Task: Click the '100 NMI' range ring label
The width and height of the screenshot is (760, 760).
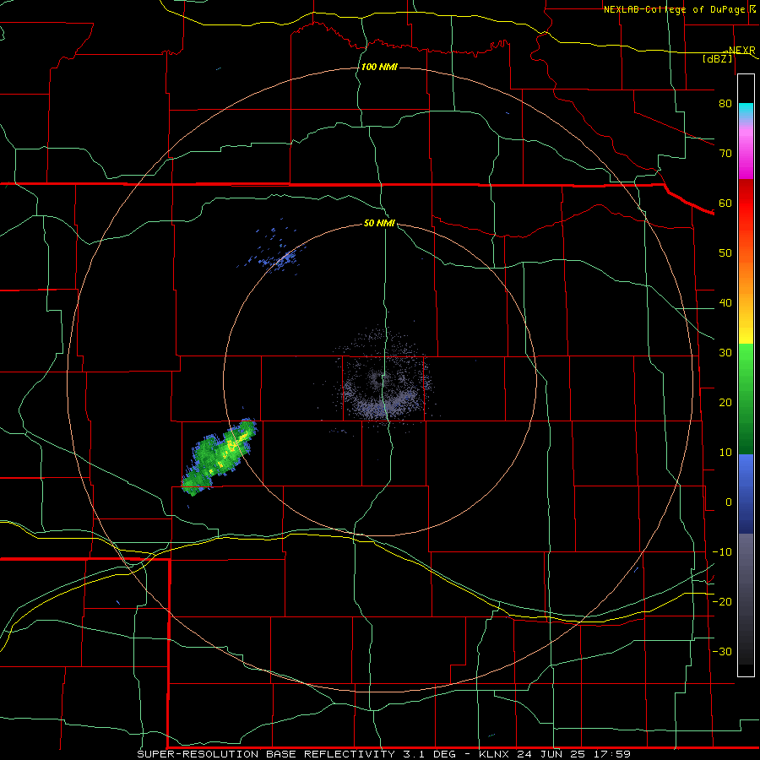Action: pos(379,67)
